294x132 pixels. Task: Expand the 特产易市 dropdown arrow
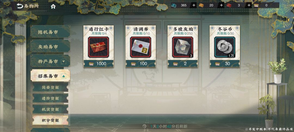point(64,61)
